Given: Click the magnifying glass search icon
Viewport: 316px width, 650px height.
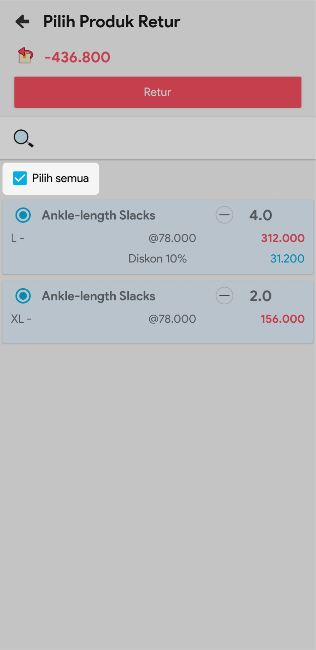Looking at the screenshot, I should click(x=23, y=138).
